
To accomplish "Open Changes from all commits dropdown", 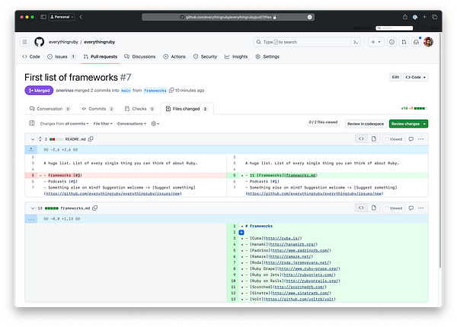I will [x=65, y=124].
